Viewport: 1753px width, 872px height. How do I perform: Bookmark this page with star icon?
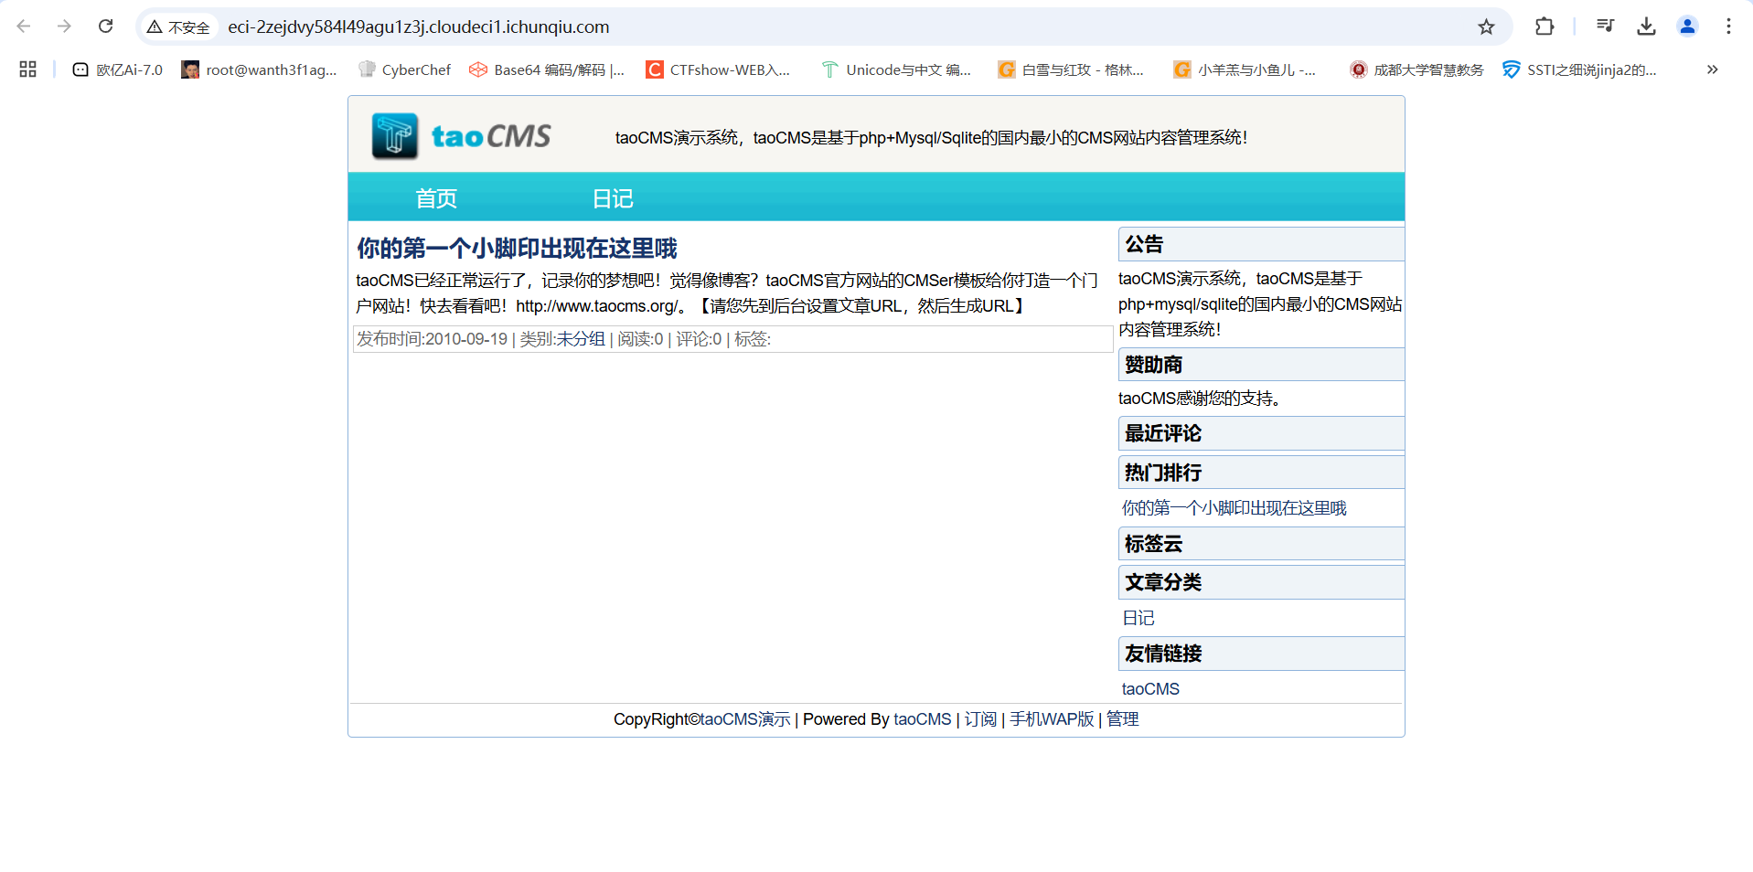point(1486,27)
